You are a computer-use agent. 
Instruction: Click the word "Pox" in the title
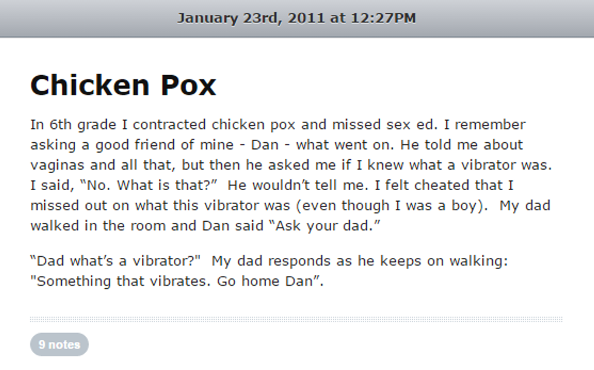tap(188, 85)
